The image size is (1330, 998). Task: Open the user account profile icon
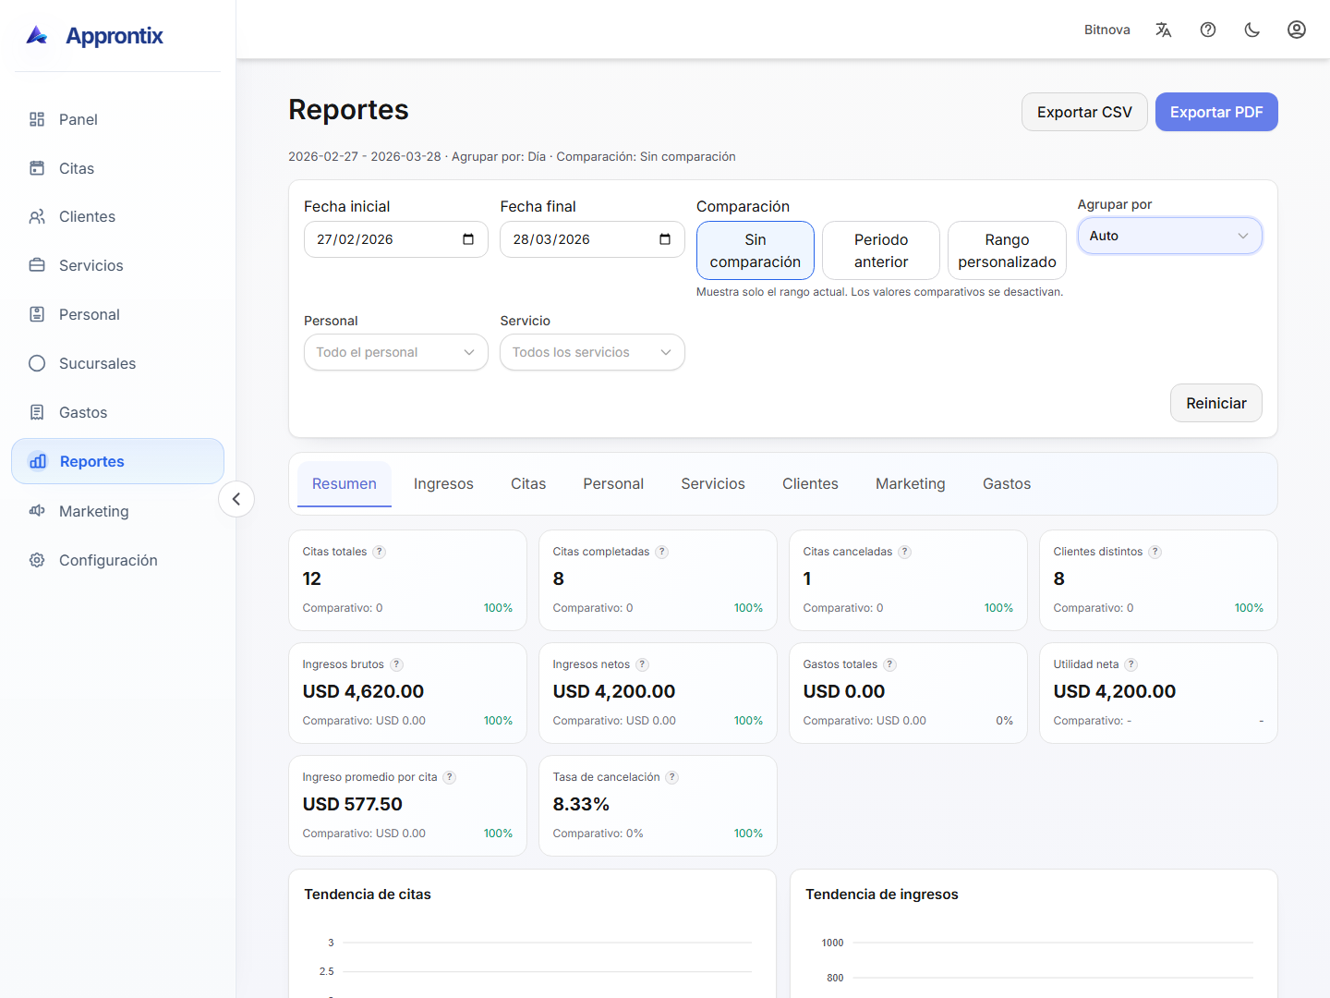point(1297,30)
